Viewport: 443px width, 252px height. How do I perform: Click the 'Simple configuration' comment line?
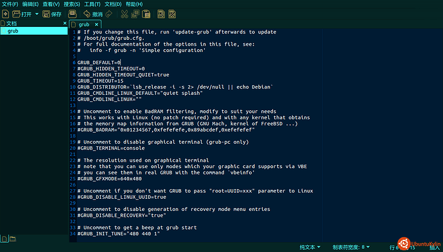pos(141,50)
